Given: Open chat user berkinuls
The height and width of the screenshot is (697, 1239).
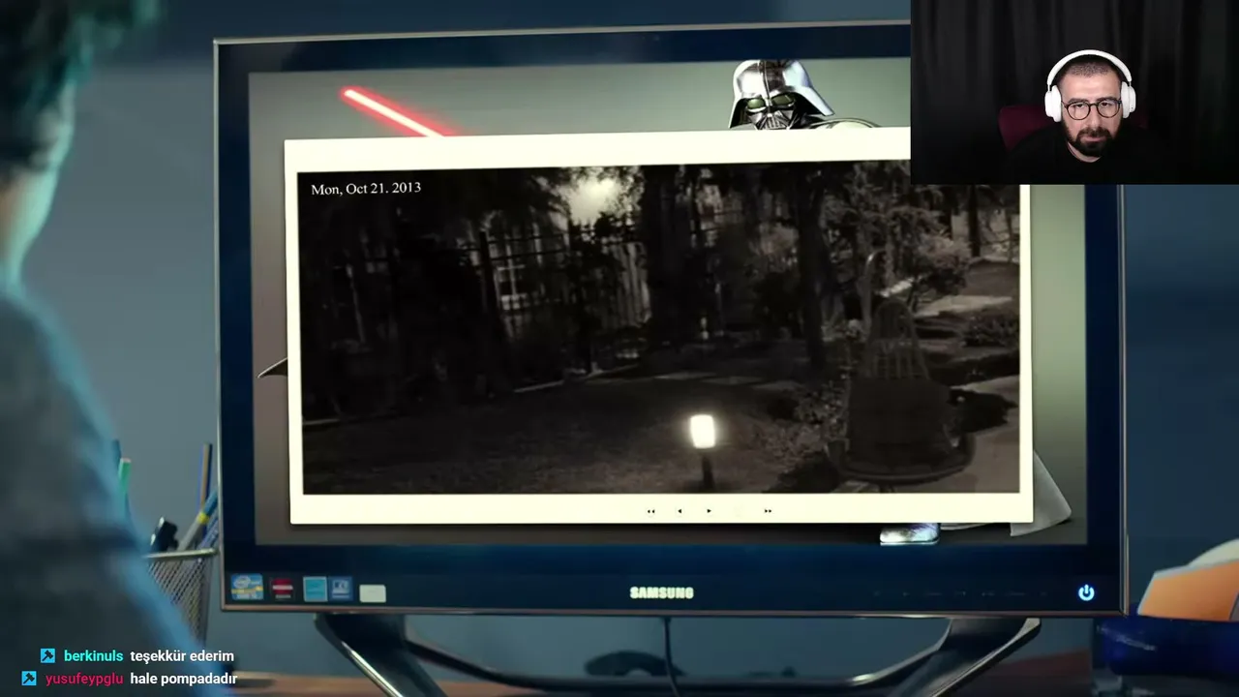Looking at the screenshot, I should (94, 656).
